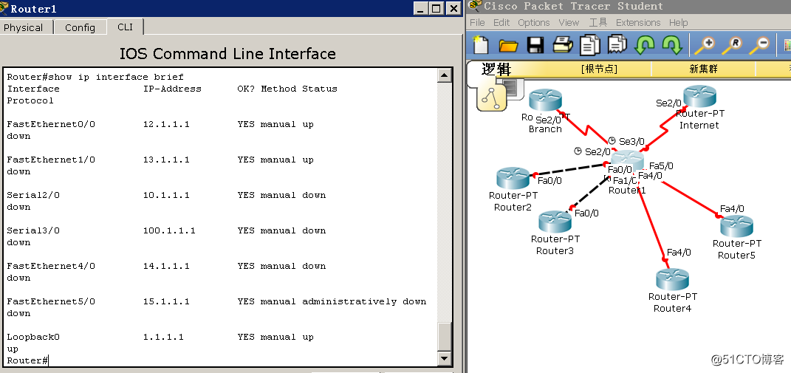Image resolution: width=791 pixels, height=373 pixels.
Task: Click the 100.1.1.1 IP address
Action: tap(170, 230)
